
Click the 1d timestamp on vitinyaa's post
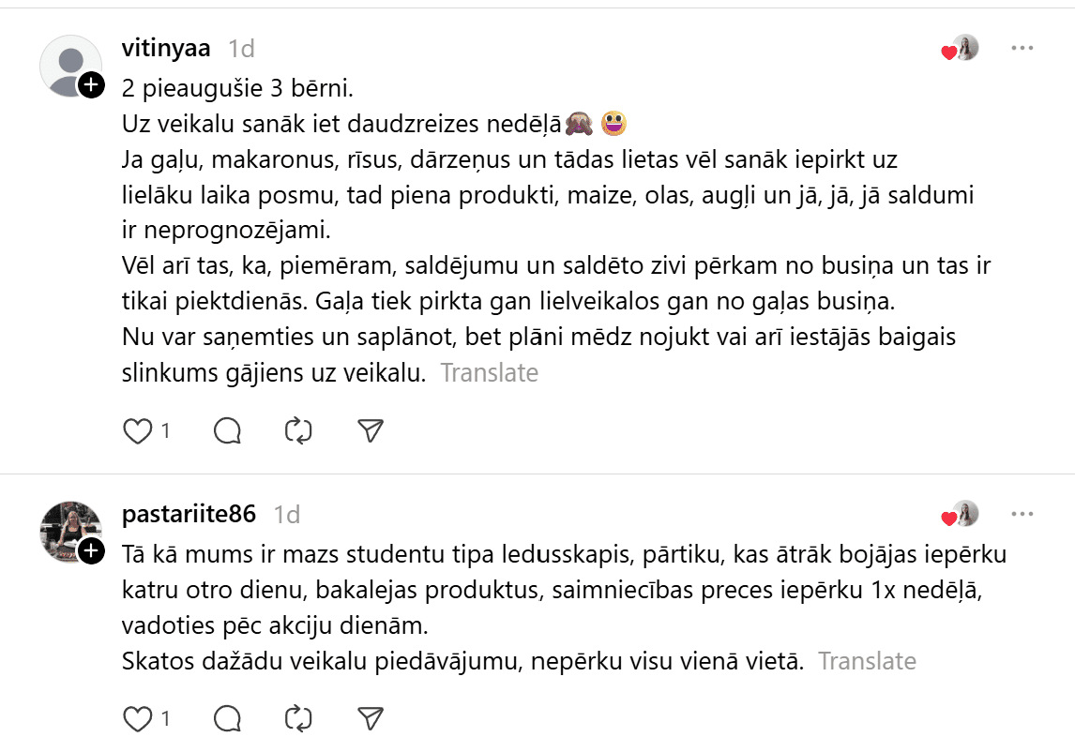[241, 48]
